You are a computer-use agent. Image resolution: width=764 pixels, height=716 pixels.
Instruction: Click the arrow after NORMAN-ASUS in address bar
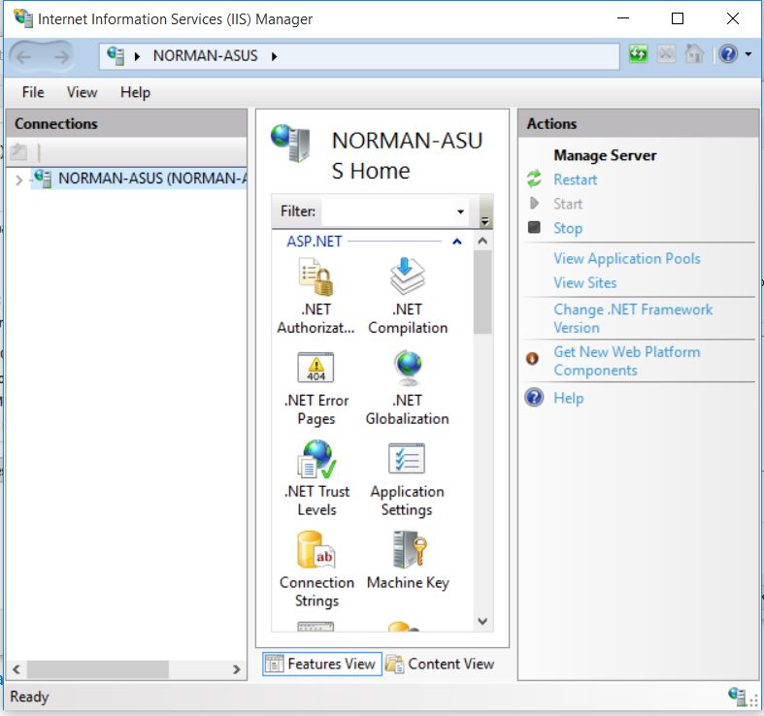coord(275,56)
